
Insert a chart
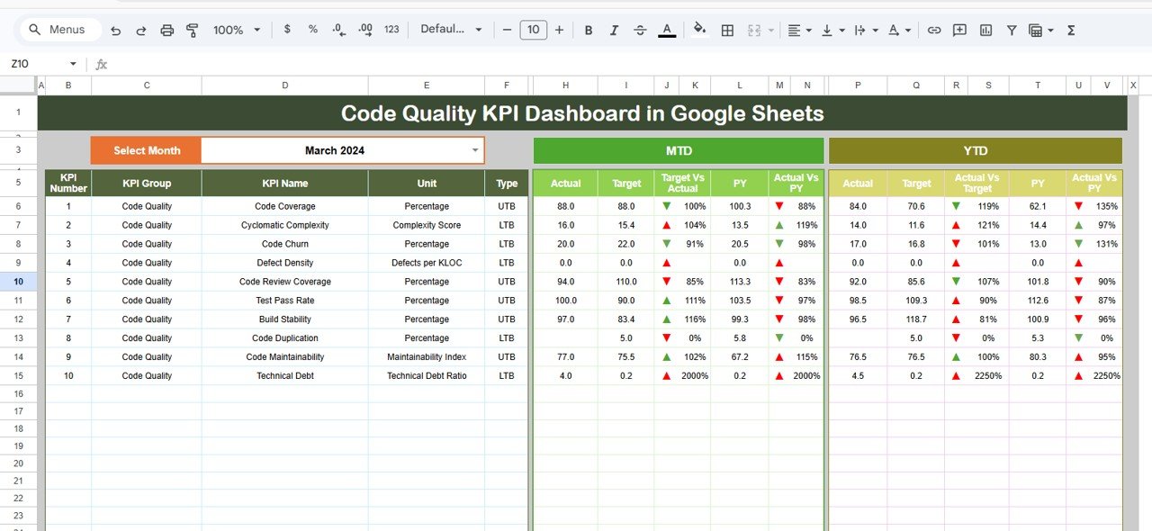985,30
